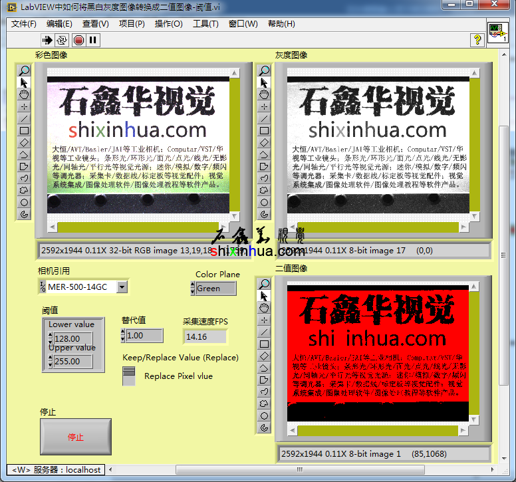
Task: Select the Pan hand tool beside 灰度图像
Action: pyautogui.click(x=264, y=94)
